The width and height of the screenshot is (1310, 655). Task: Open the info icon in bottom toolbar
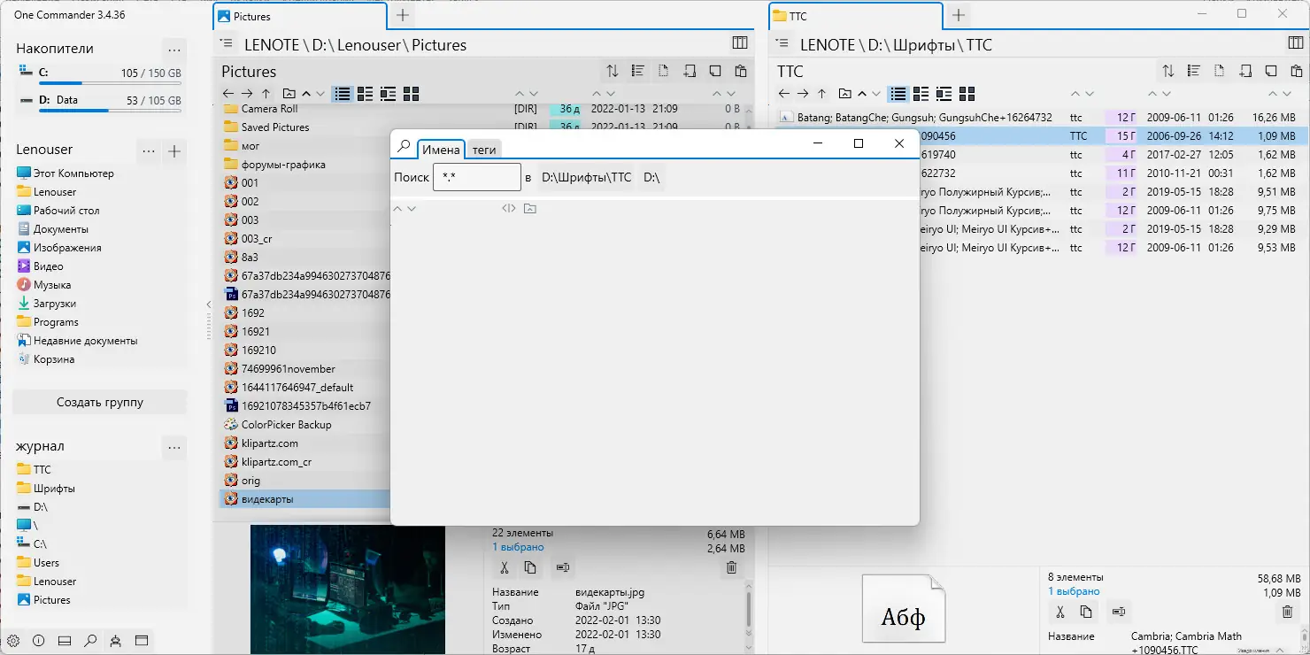[x=39, y=641]
